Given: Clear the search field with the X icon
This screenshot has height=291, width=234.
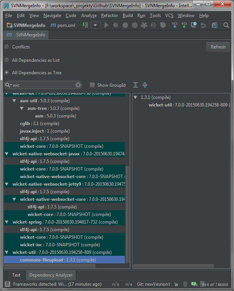Looking at the screenshot, I should point(78,85).
